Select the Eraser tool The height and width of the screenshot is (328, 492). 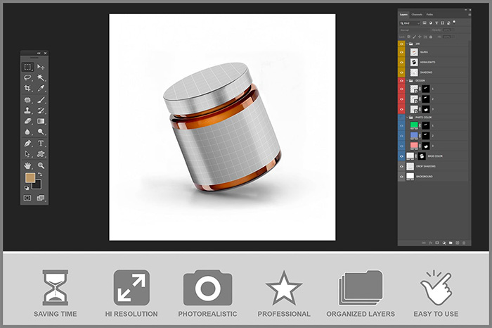coord(27,121)
